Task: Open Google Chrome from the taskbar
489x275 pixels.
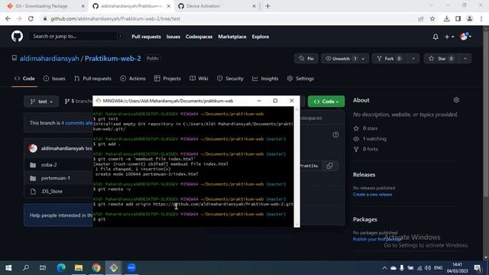Action: point(96,268)
